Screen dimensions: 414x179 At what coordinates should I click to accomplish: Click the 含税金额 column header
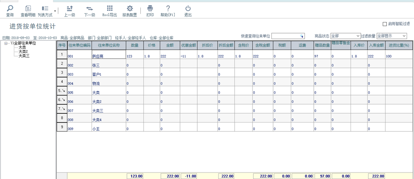tap(263, 45)
